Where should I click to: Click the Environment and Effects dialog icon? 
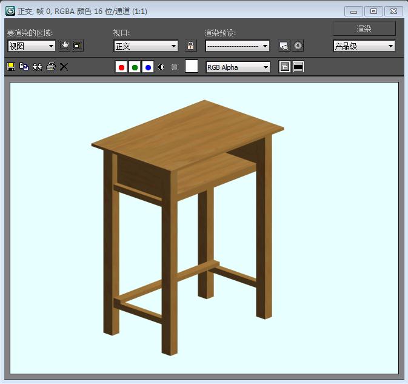pos(298,46)
